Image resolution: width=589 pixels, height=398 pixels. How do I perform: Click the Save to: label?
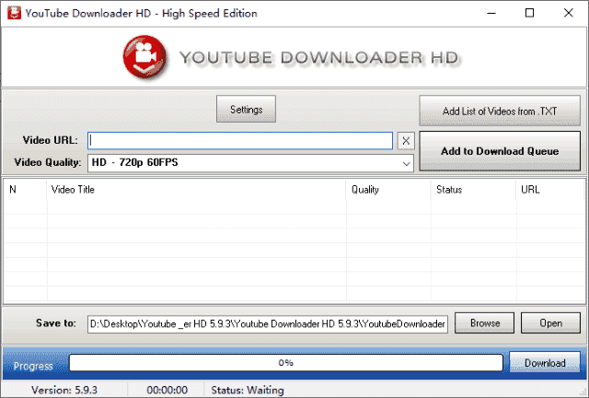point(56,323)
